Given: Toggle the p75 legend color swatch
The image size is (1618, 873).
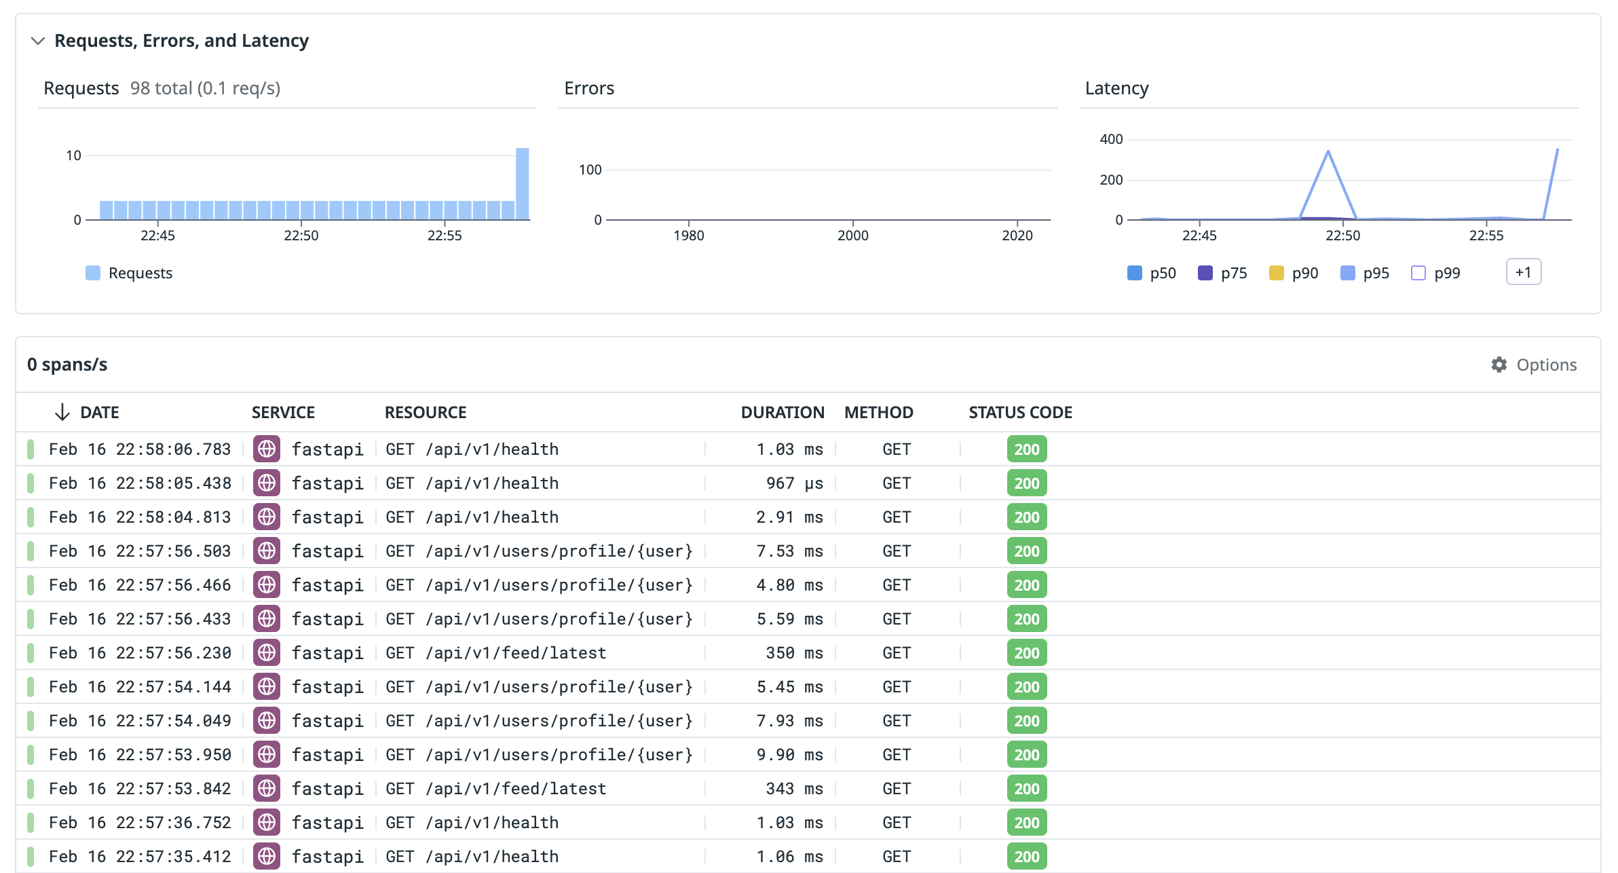Looking at the screenshot, I should [x=1205, y=273].
